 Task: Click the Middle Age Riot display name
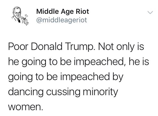pos(63,12)
